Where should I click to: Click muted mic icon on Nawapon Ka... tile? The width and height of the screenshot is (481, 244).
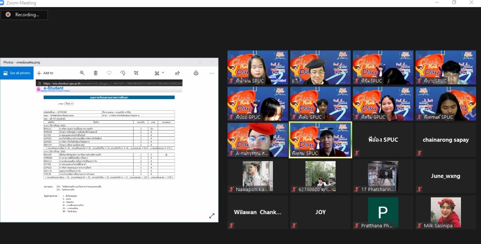pos(231,190)
